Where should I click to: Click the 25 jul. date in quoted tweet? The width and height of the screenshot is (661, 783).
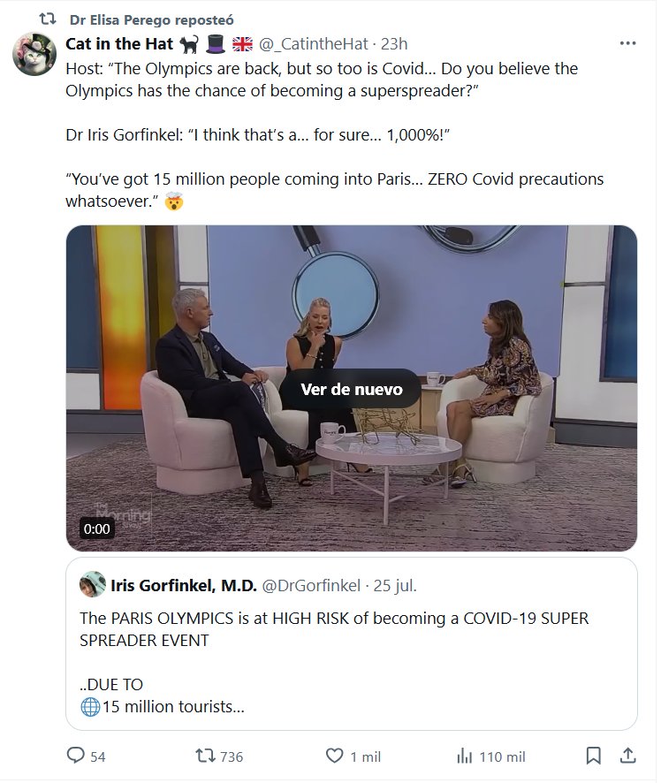395,585
